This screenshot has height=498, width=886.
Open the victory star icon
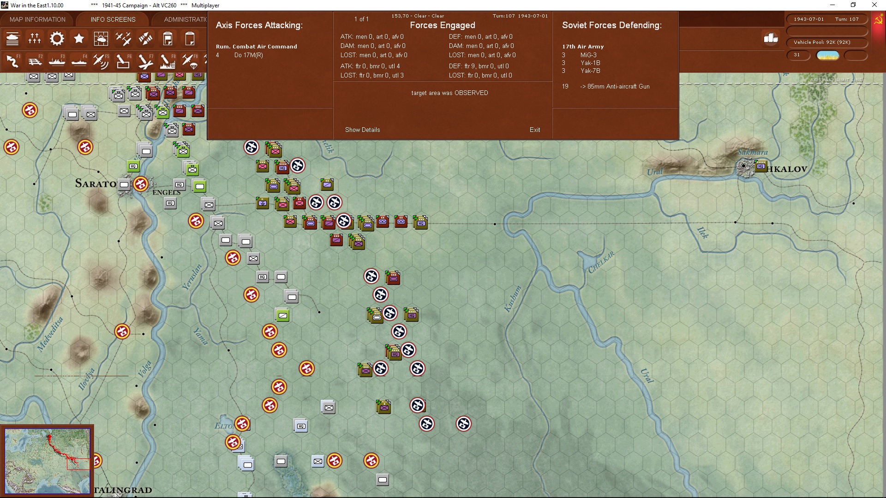(79, 39)
